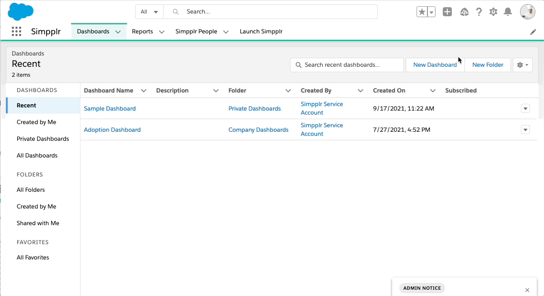The height and width of the screenshot is (296, 544).
Task: Open the Trailhead guidance icon
Action: [464, 12]
